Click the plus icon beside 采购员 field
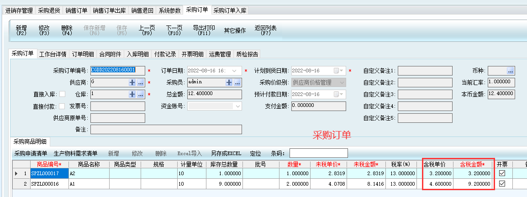The width and height of the screenshot is (527, 197). pos(229,82)
